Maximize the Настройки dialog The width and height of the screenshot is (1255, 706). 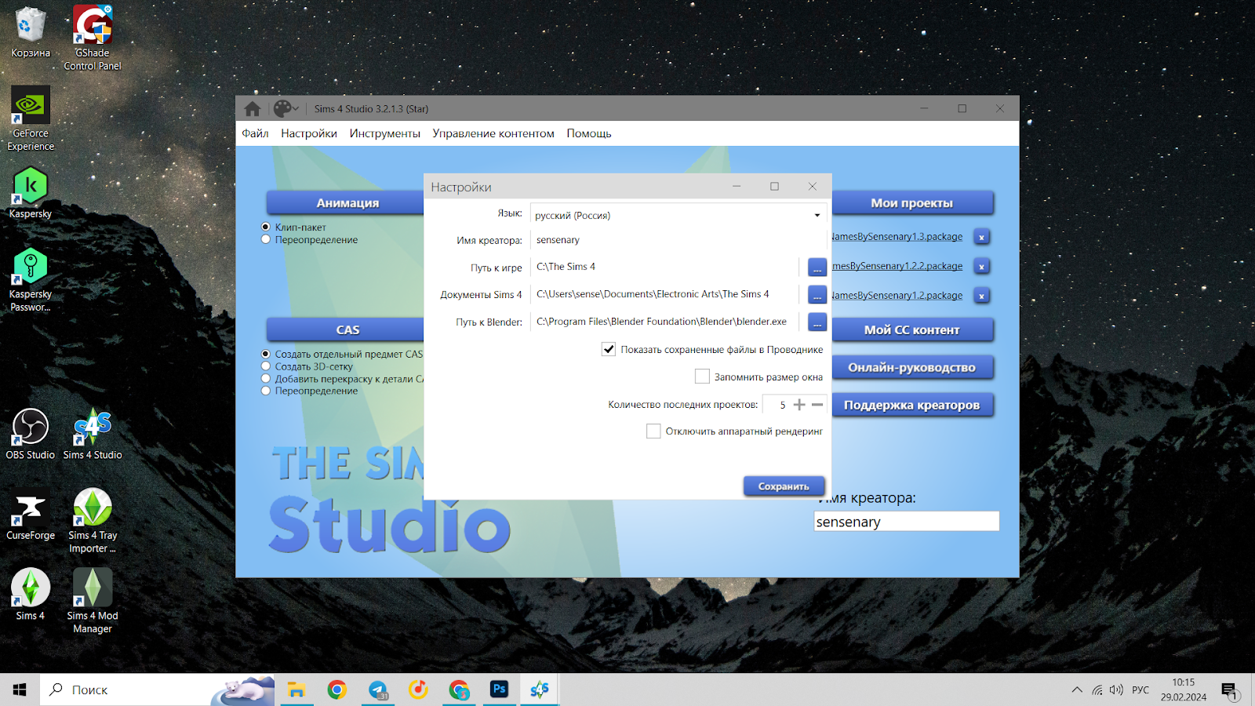[774, 186]
